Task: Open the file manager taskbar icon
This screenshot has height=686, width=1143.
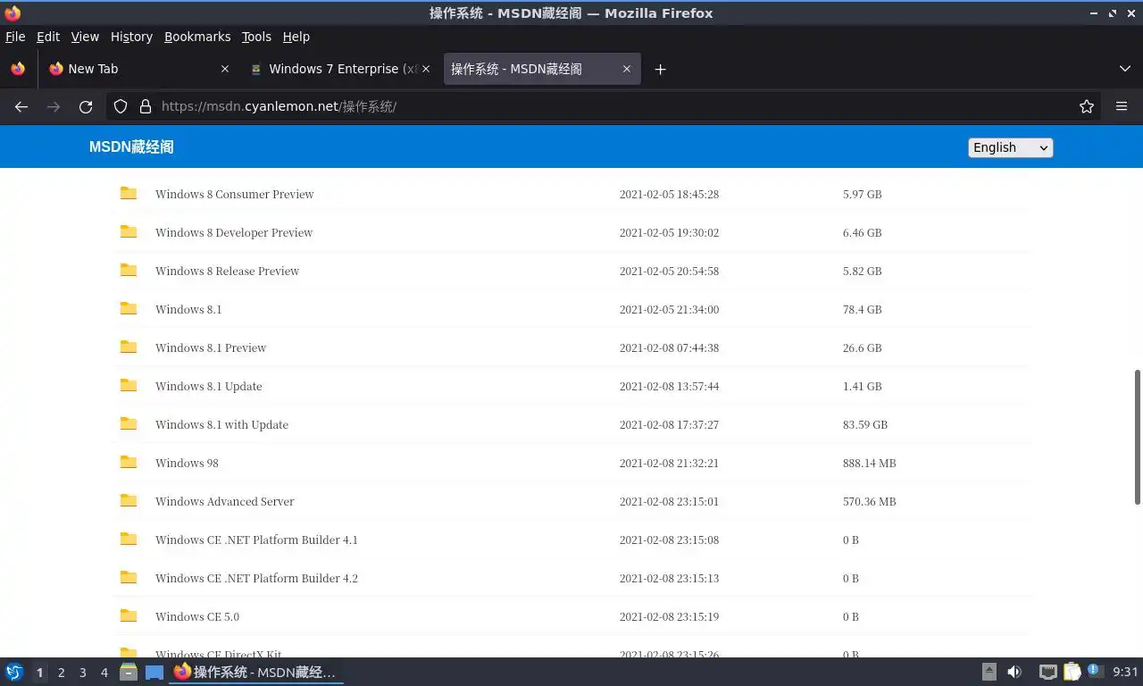Action: (x=129, y=672)
